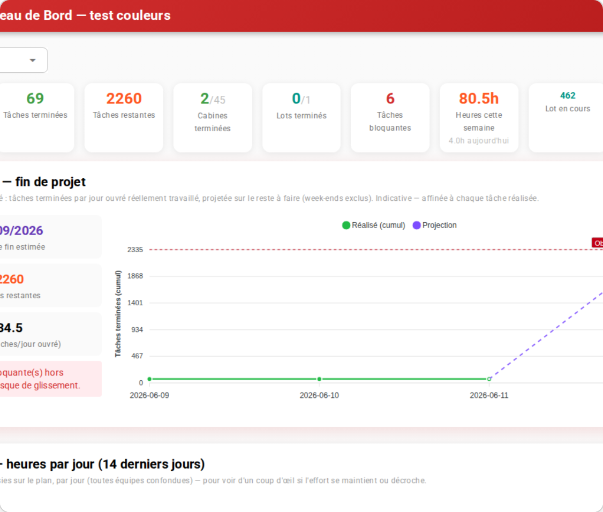Image resolution: width=603 pixels, height=512 pixels.
Task: Open the Heures cette semaine card
Action: coord(479,118)
